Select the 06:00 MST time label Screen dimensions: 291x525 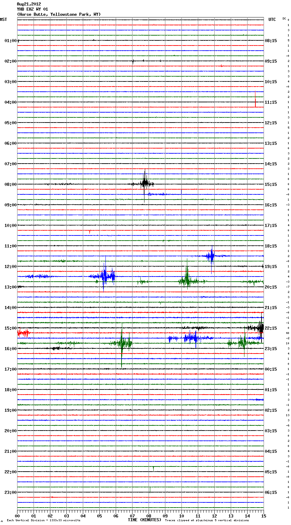point(11,143)
